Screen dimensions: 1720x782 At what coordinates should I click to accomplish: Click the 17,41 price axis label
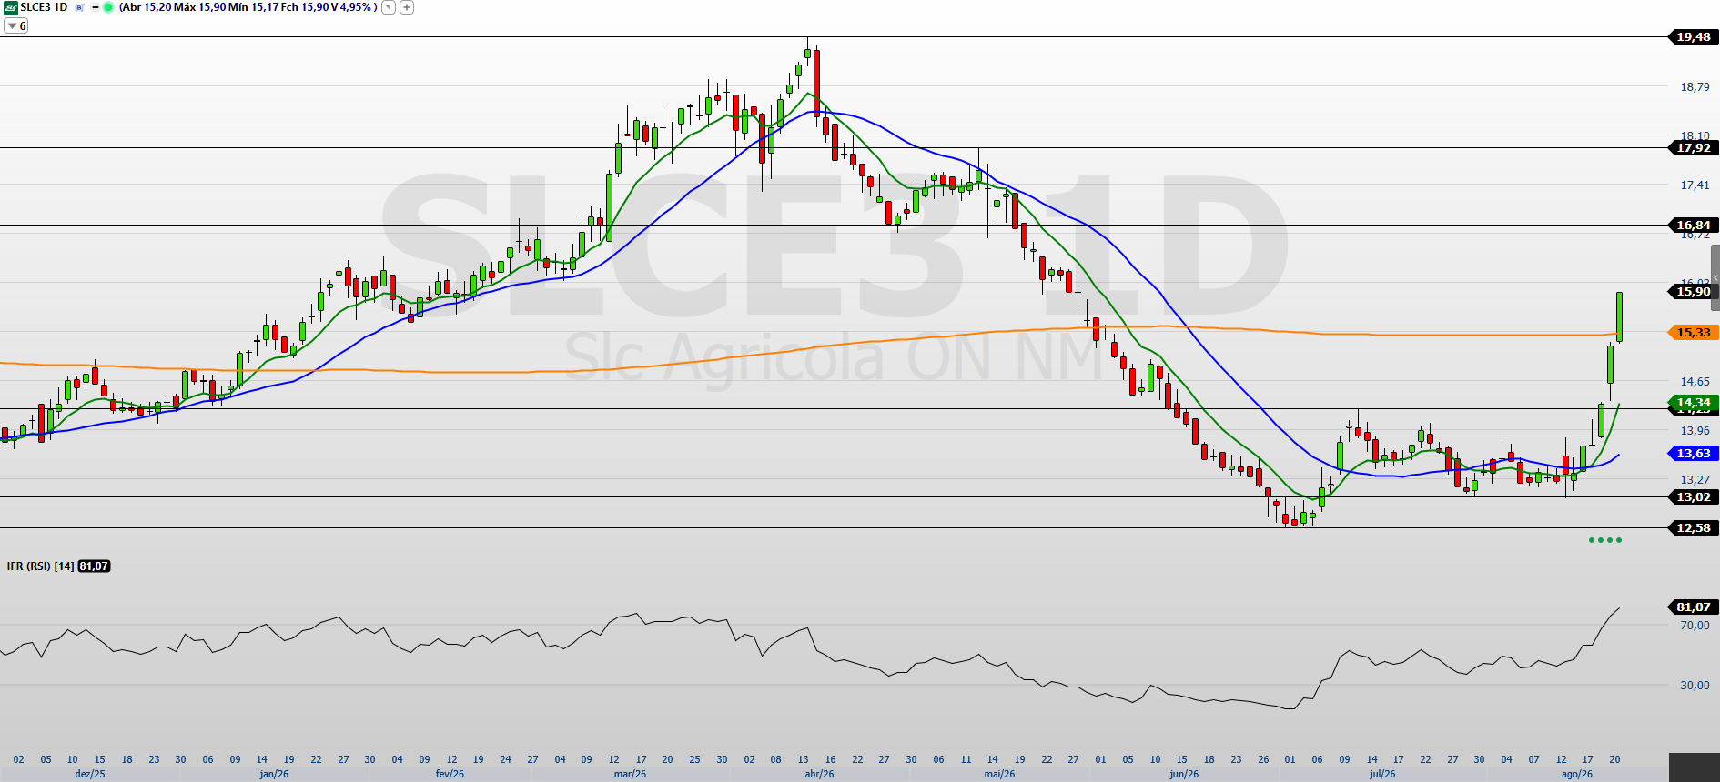[1695, 185]
